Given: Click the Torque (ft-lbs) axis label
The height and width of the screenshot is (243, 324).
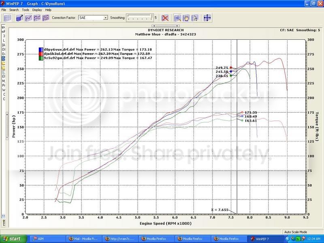Looking at the screenshot, I should (317, 126).
